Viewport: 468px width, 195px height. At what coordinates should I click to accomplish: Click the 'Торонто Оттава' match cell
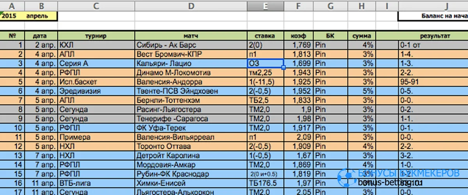[x=191, y=147]
